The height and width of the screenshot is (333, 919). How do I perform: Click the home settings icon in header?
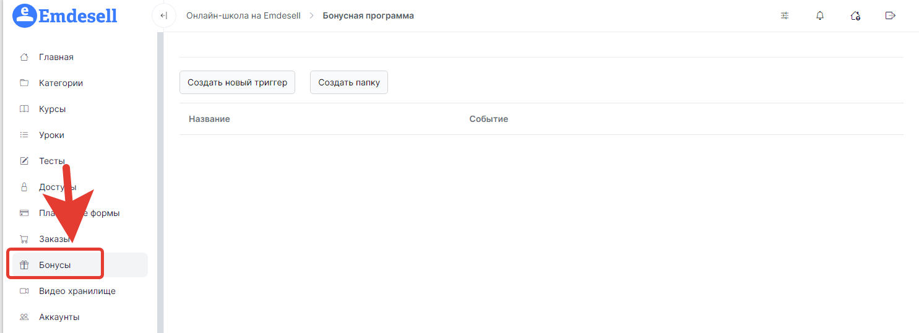pyautogui.click(x=855, y=15)
